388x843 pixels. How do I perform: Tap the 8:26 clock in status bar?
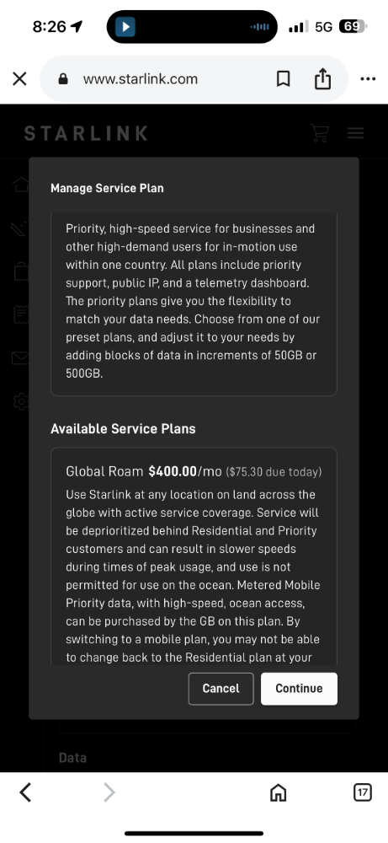click(49, 26)
